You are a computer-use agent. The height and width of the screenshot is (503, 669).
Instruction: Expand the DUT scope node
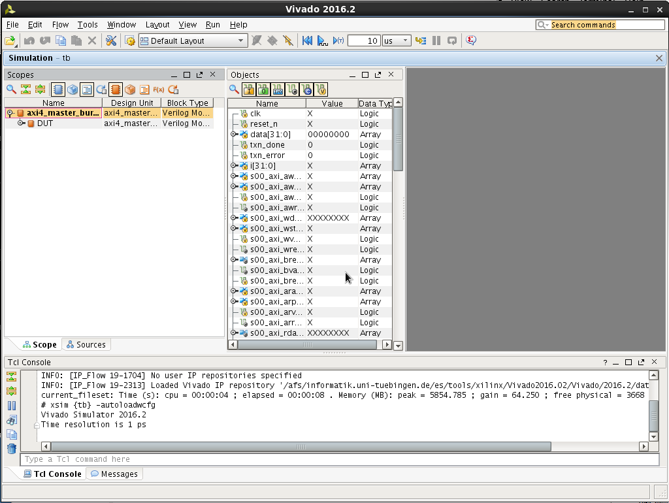click(20, 123)
